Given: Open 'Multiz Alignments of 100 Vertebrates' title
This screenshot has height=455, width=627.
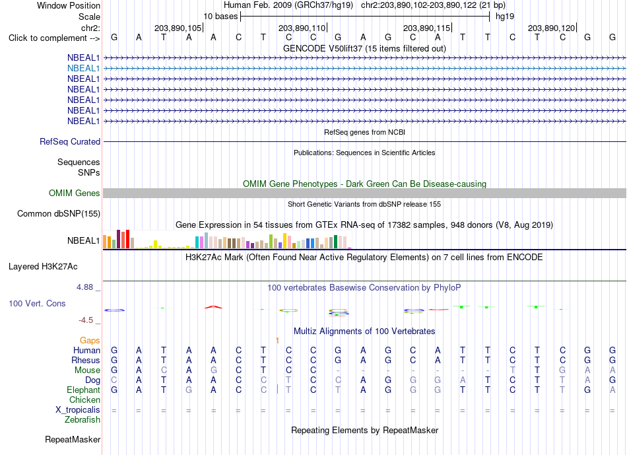Looking at the screenshot, I should [x=364, y=332].
